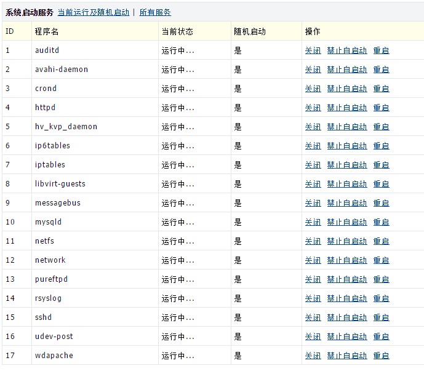
Task: Restart pureftpd
Action: click(381, 279)
